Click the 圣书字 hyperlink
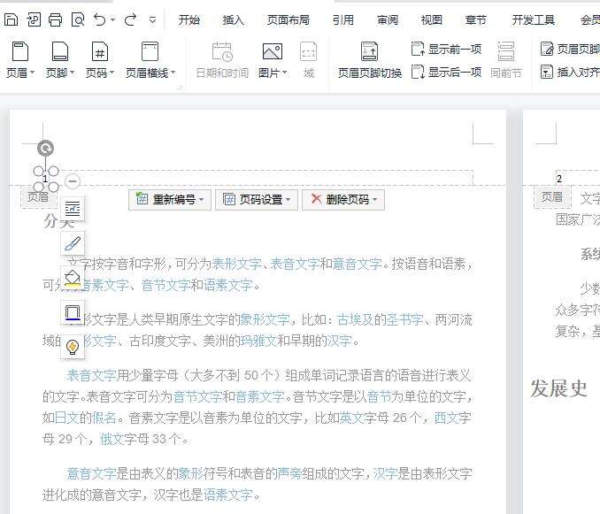Viewport: 600px width, 514px height. tap(404, 319)
